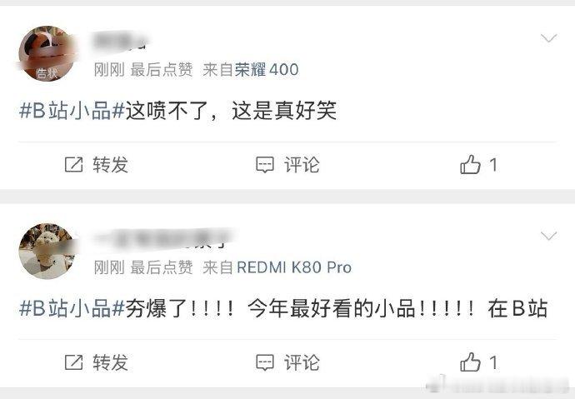Tap the repost icon on second post
This screenshot has width=575, height=399.
click(73, 362)
